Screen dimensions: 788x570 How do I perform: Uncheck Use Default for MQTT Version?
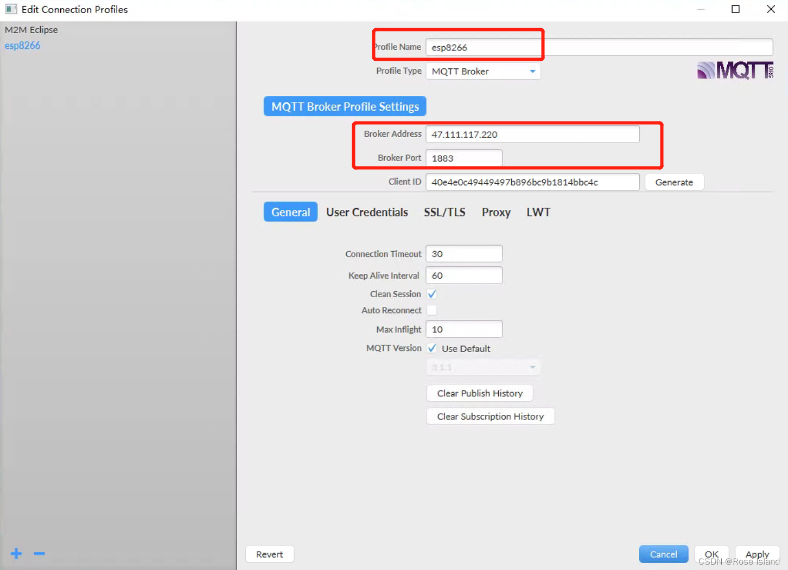pos(431,348)
